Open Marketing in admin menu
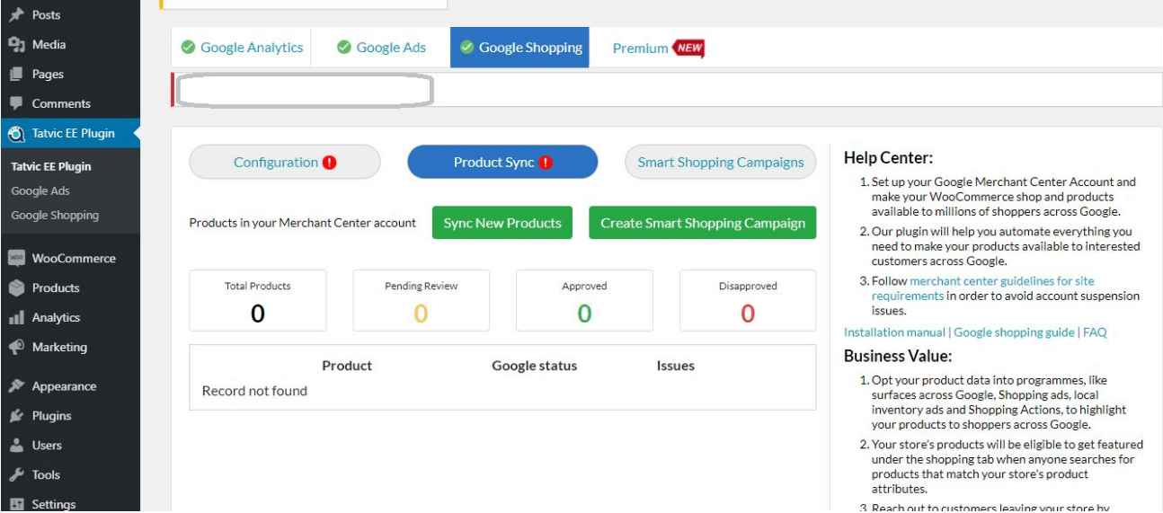The height and width of the screenshot is (513, 1163). (x=70, y=347)
